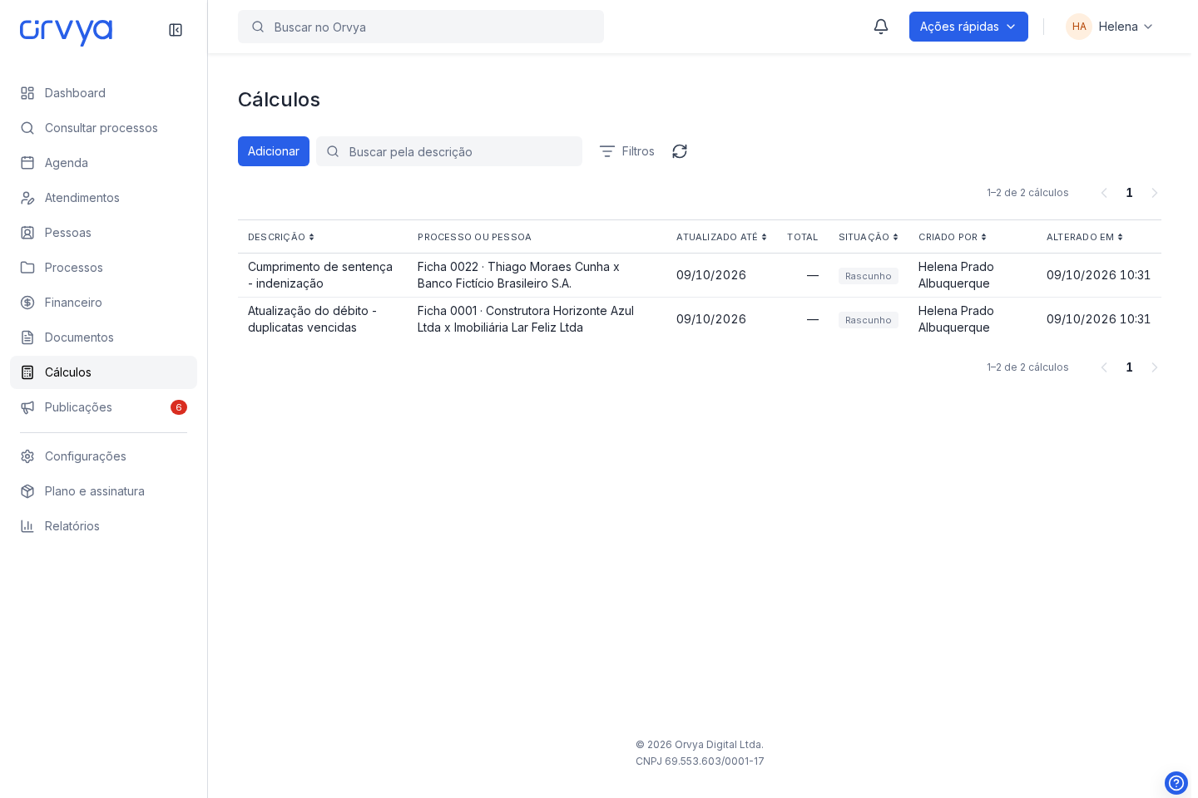Sort by Situação column

(x=869, y=237)
